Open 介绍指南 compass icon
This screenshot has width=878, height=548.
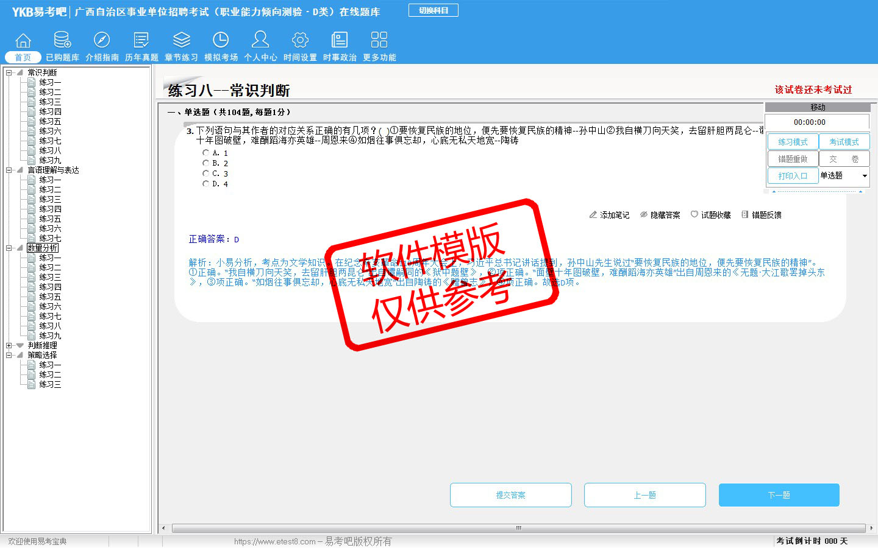tap(102, 40)
